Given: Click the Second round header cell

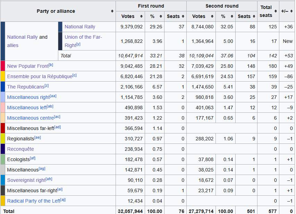Looking at the screenshot, I should point(222,6).
